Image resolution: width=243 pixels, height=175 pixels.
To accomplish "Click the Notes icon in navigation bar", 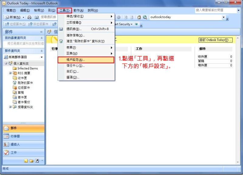I will coord(26,161).
